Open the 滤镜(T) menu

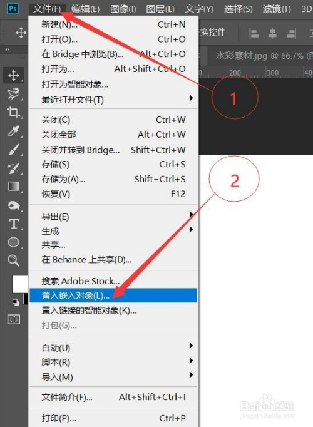[x=277, y=9]
